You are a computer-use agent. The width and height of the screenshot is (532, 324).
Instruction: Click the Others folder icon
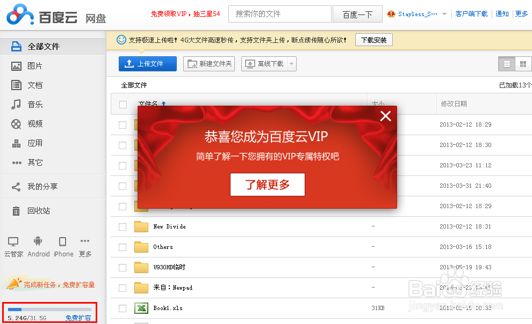[x=141, y=247]
